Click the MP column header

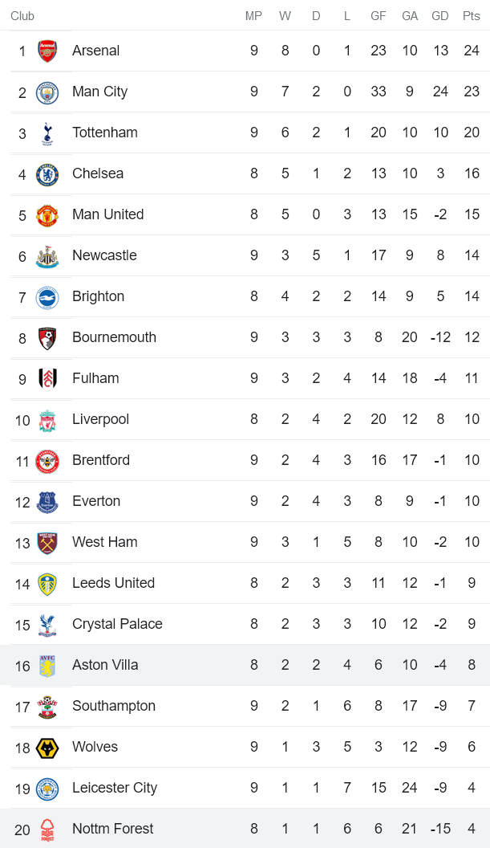pos(253,16)
